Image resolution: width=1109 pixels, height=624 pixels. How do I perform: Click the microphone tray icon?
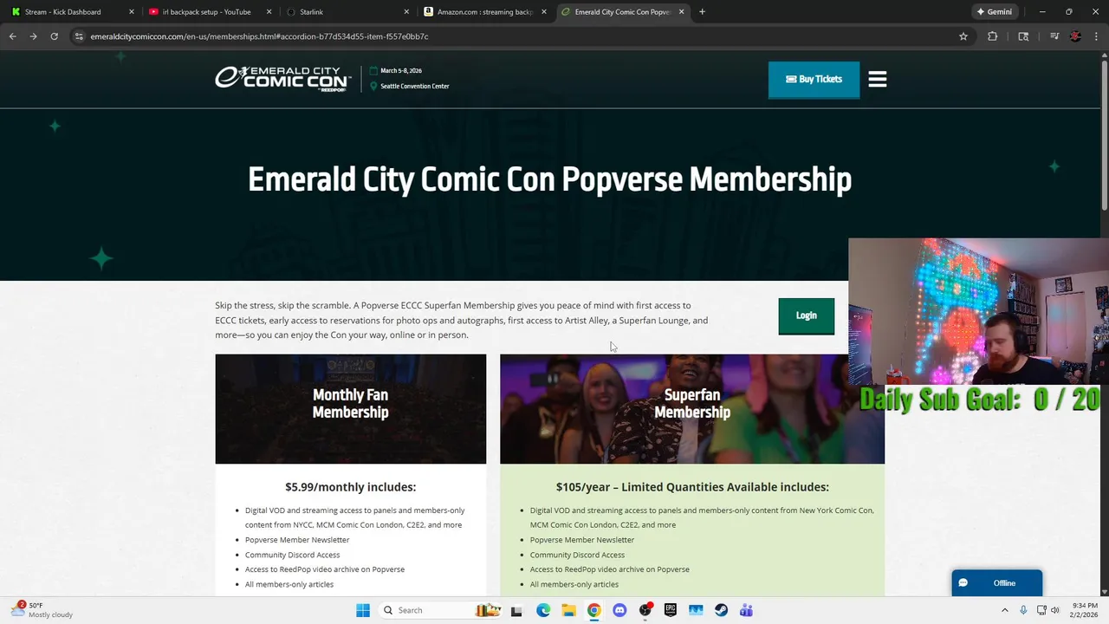coord(1023,610)
